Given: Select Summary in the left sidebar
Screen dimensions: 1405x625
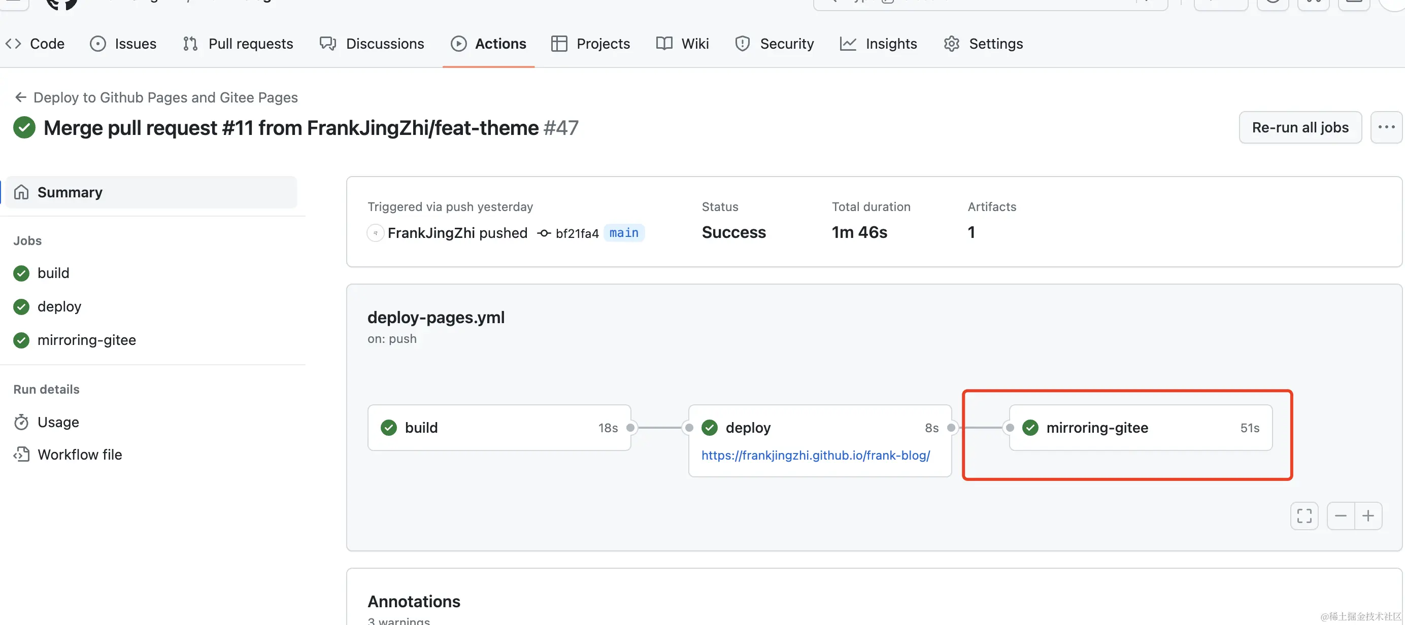Looking at the screenshot, I should [70, 192].
